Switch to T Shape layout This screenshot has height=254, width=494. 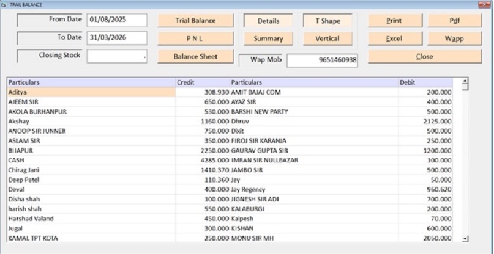pyautogui.click(x=327, y=21)
